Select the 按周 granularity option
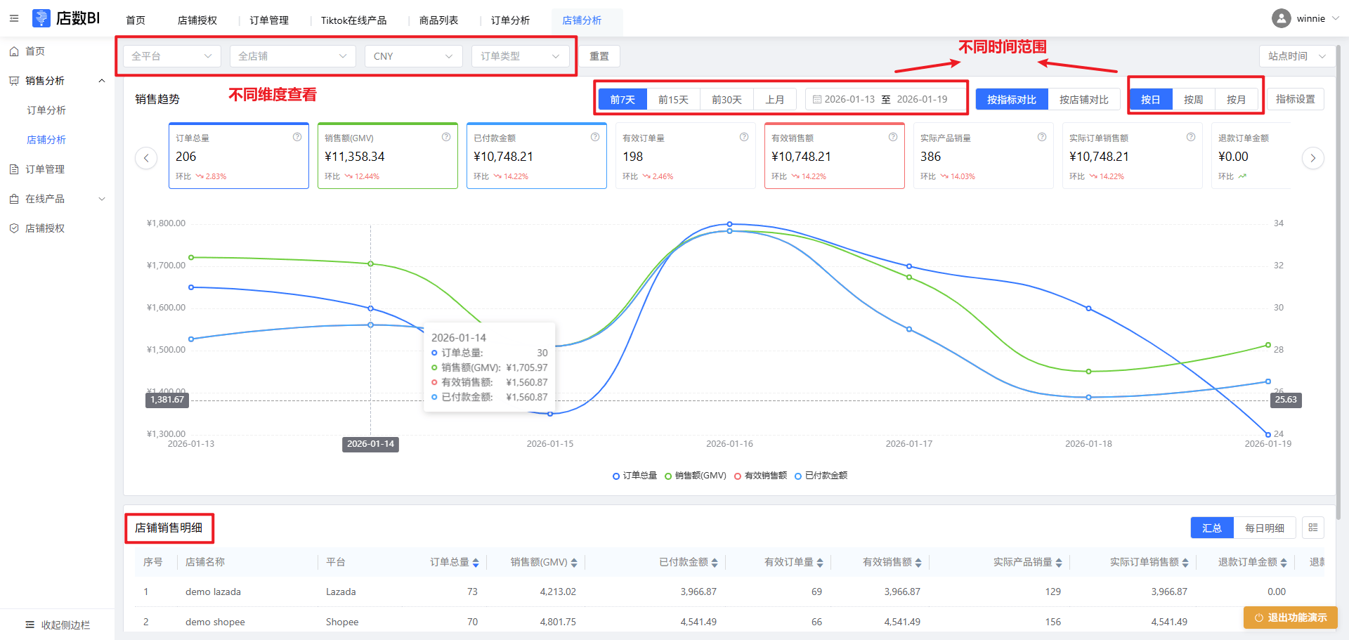 tap(1193, 100)
